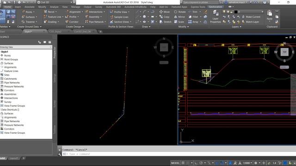Open the Intersections tool

click(x=95, y=12)
